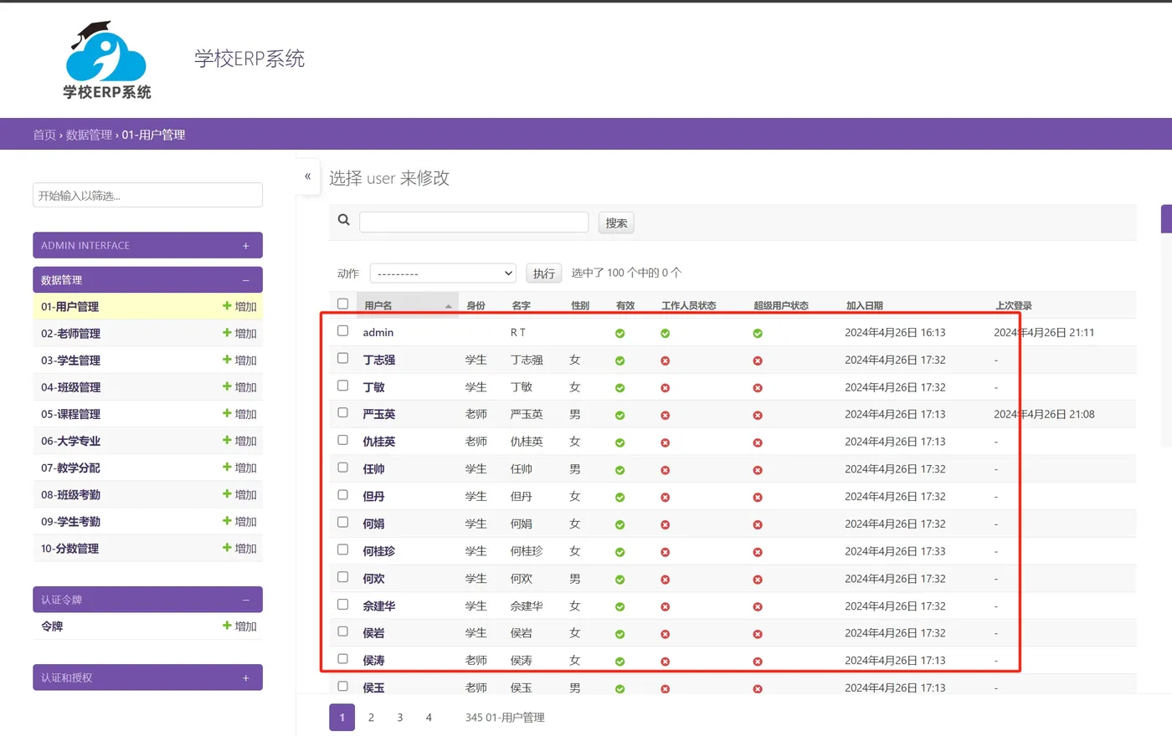This screenshot has width=1172, height=736.
Task: Click green plus add icon for 03-学生管理
Action: pos(227,360)
